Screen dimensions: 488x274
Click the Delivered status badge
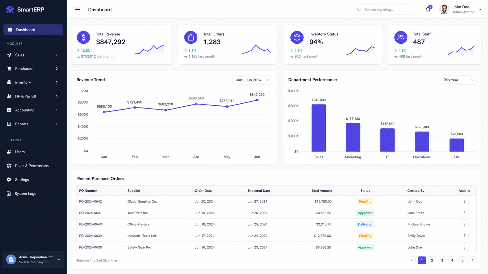(x=365, y=224)
